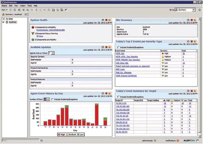Screen dimensions: 203x144
Task: Open the Agents Active in Days dropdown
Action: (x=53, y=53)
